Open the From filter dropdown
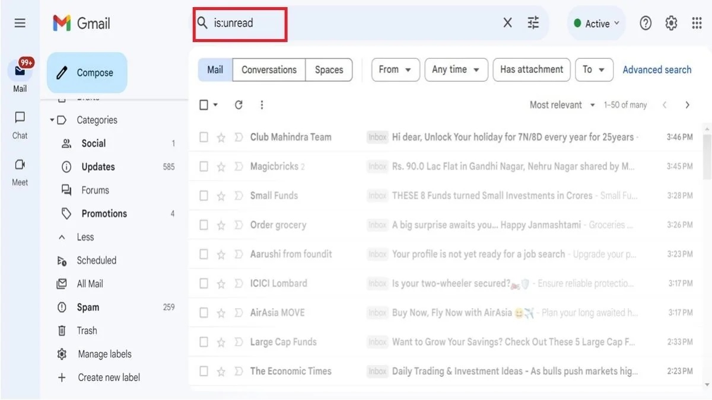Image resolution: width=712 pixels, height=400 pixels. pyautogui.click(x=395, y=69)
